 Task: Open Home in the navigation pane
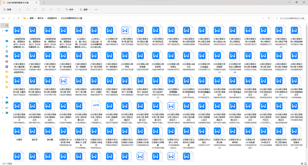[x=6, y=26]
